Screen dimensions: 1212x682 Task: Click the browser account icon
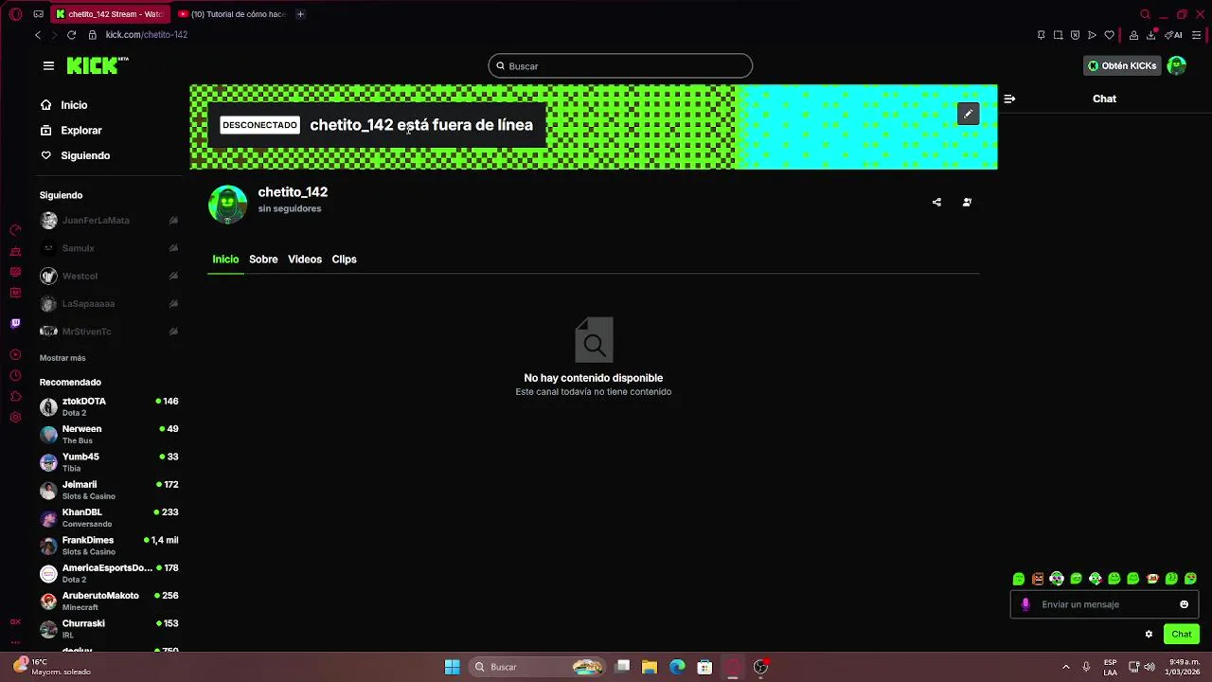[x=1133, y=35]
